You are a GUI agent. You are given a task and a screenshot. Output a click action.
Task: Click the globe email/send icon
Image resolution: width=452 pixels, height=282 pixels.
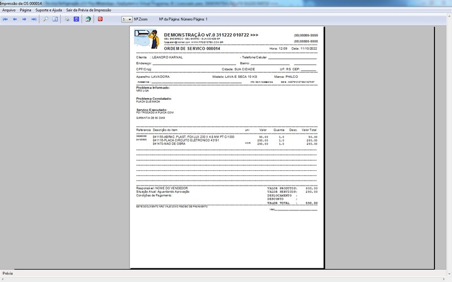click(x=88, y=19)
